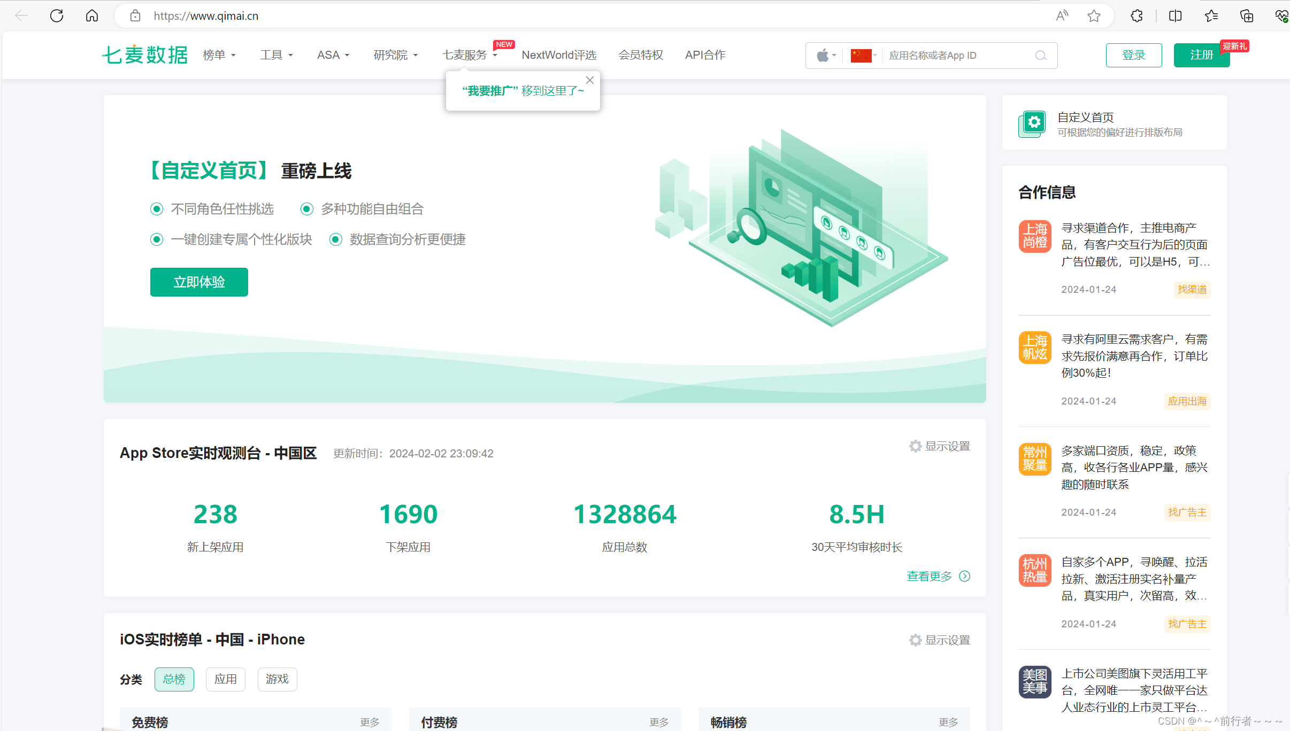Click the 美图美事 avatar icon
This screenshot has height=731, width=1290.
1035,682
